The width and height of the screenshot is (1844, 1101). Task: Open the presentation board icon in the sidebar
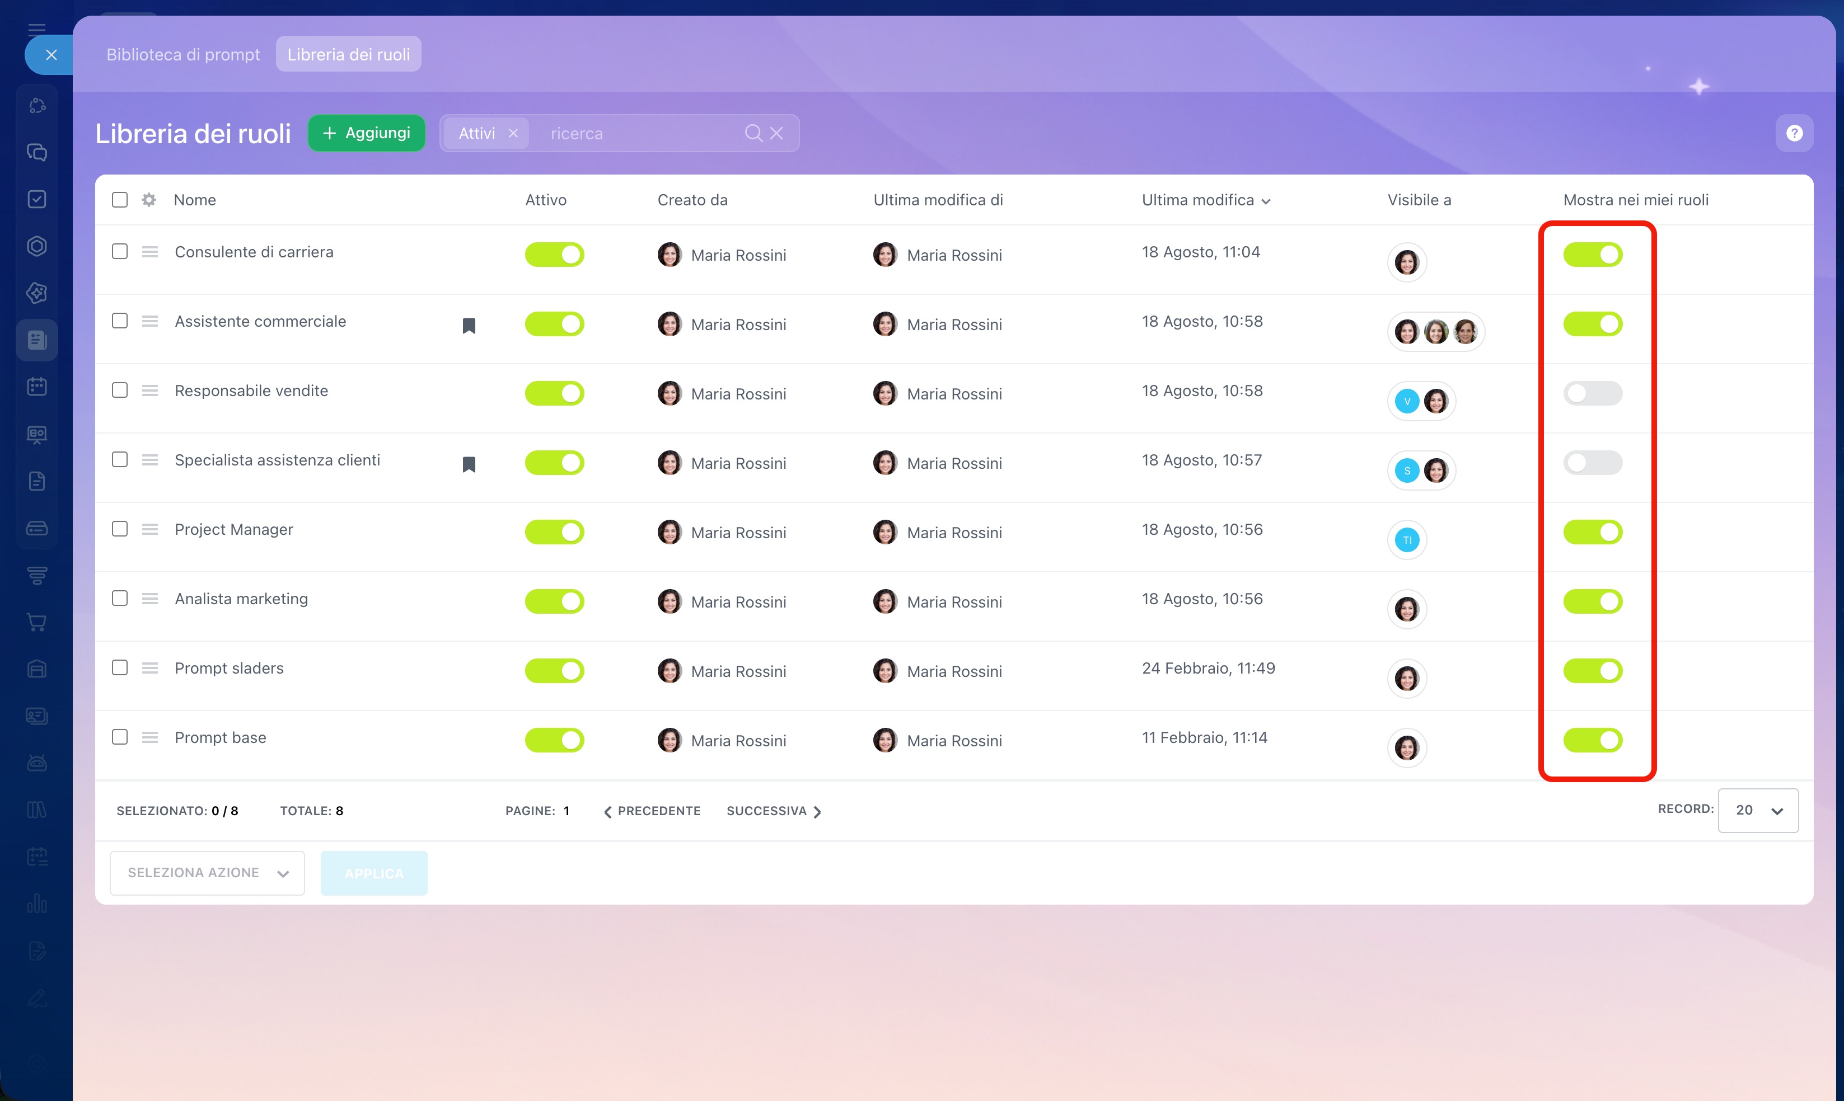click(37, 434)
